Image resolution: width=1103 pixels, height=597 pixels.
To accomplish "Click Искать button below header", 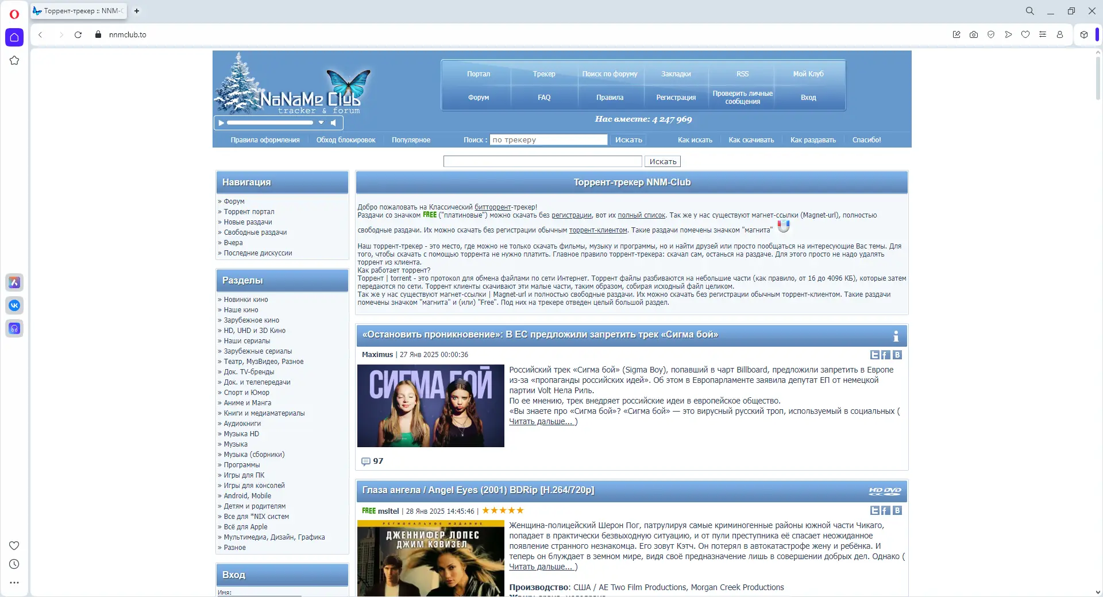I will [x=663, y=162].
